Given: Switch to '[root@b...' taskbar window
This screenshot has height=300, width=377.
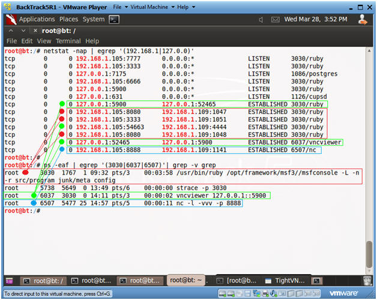Looking at the screenshot, I should pyautogui.click(x=237, y=281).
